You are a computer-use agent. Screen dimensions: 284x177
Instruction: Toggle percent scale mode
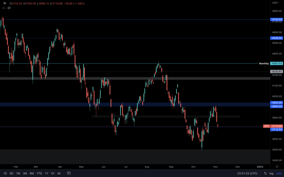click(x=265, y=173)
